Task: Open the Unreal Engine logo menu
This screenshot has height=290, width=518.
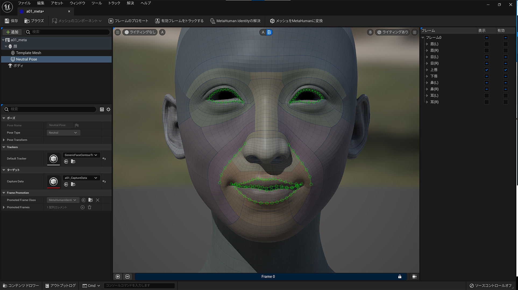Action: coord(7,7)
